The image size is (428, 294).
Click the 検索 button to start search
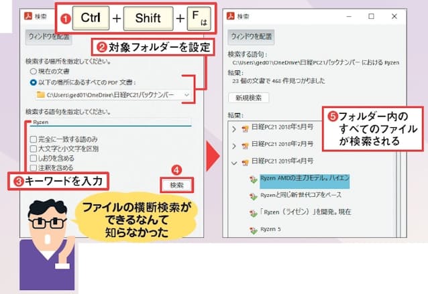[177, 186]
